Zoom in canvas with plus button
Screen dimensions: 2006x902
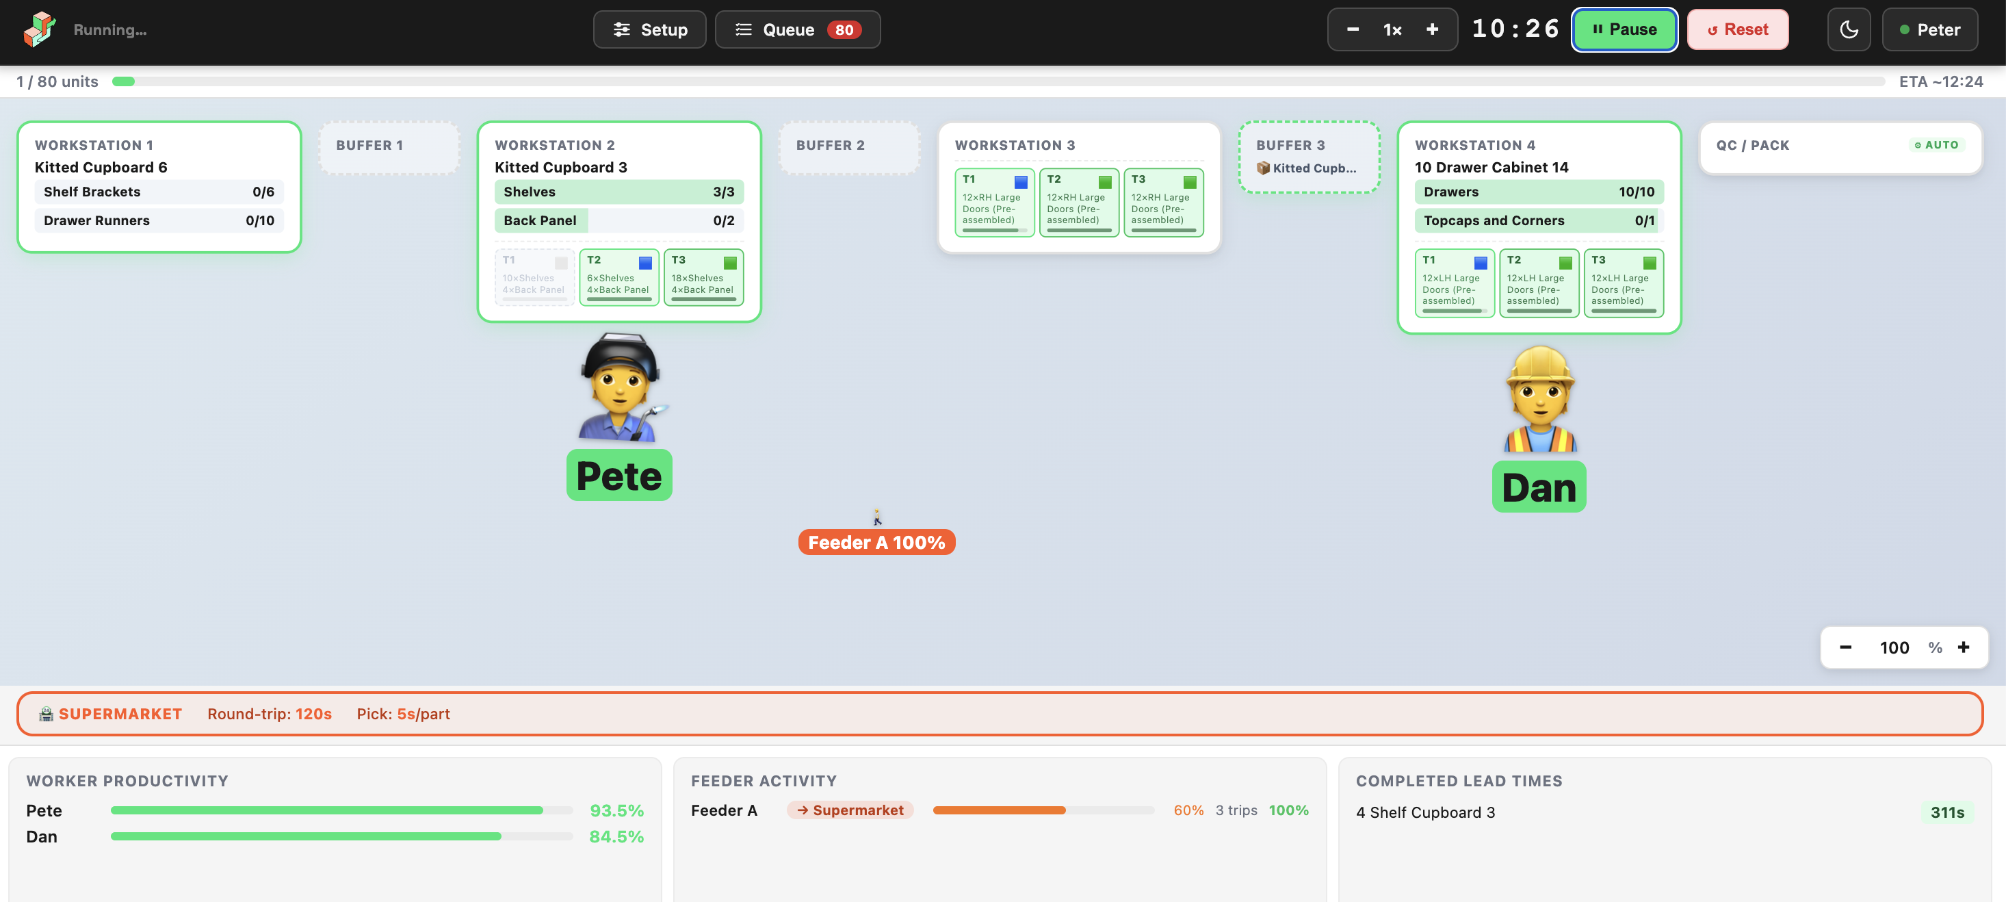pyautogui.click(x=1963, y=647)
